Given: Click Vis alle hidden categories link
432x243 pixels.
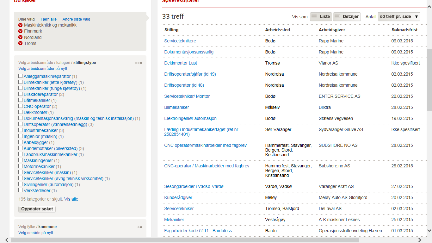Looking at the screenshot, I should (71, 199).
